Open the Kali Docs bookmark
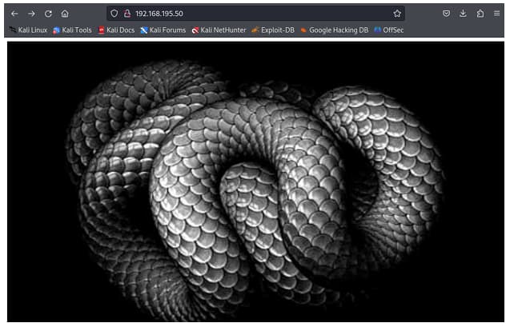The height and width of the screenshot is (327, 506). click(116, 30)
